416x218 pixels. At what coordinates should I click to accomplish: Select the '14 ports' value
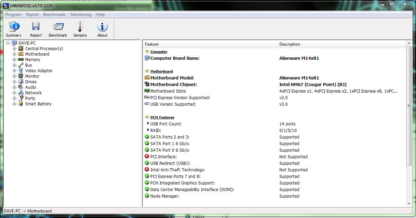287,124
